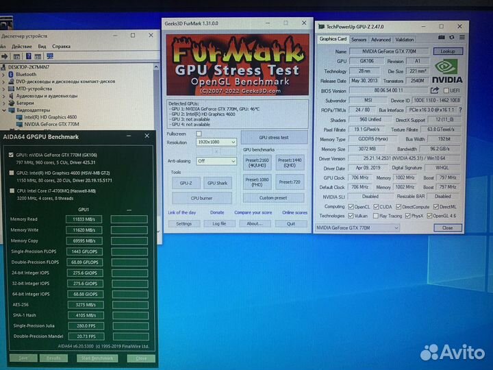493x370 pixels.
Task: Click the GPU-Z refresh icon
Action: coord(452,38)
